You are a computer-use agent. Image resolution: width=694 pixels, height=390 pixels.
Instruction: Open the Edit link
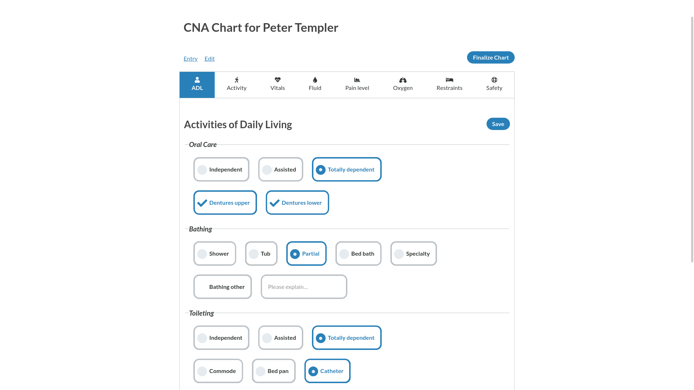click(x=209, y=58)
